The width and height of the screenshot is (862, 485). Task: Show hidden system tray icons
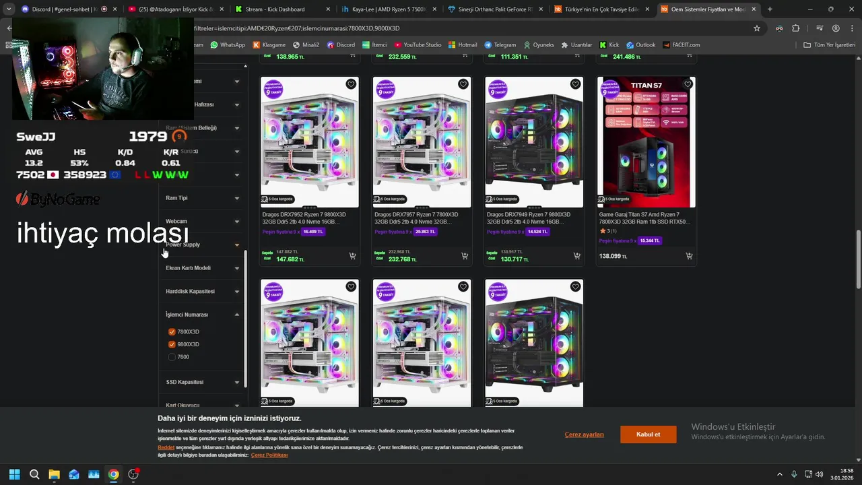(x=780, y=474)
